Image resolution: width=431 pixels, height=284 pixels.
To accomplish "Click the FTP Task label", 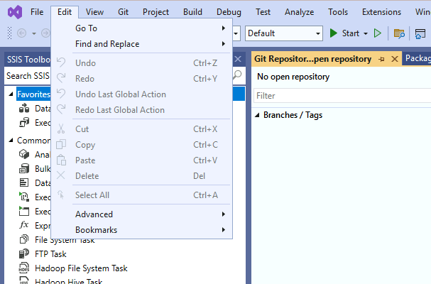I will click(50, 254).
